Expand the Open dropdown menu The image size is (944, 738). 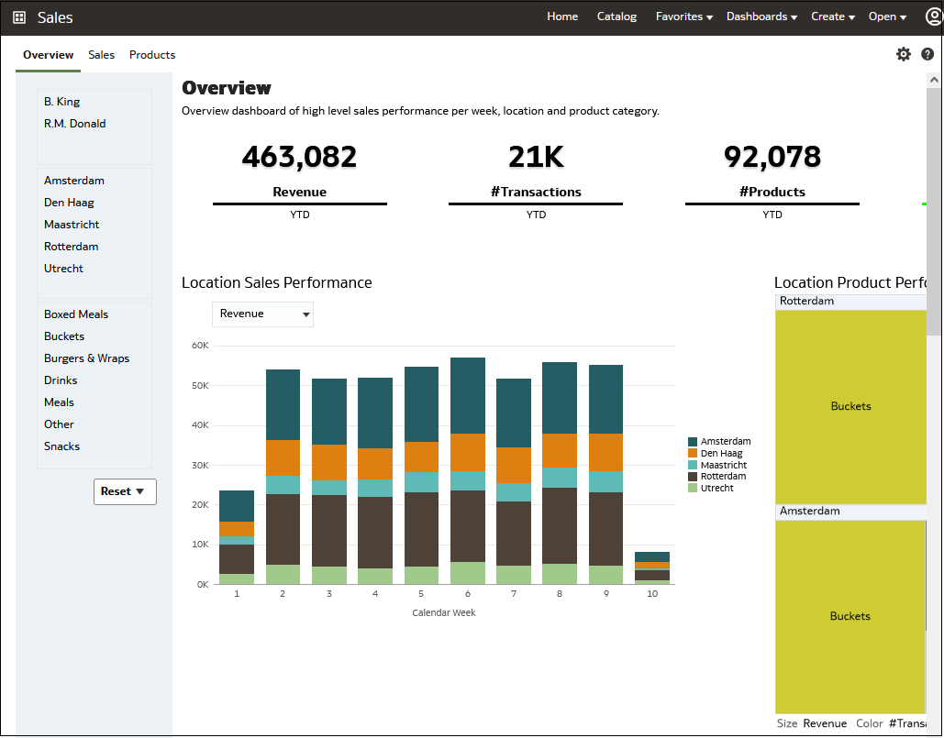tap(887, 17)
